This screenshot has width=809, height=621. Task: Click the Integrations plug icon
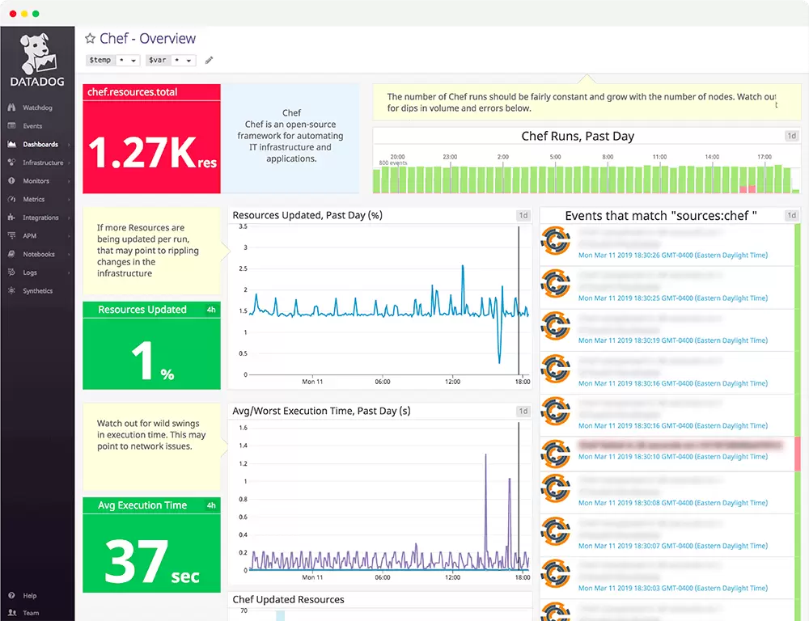click(11, 217)
